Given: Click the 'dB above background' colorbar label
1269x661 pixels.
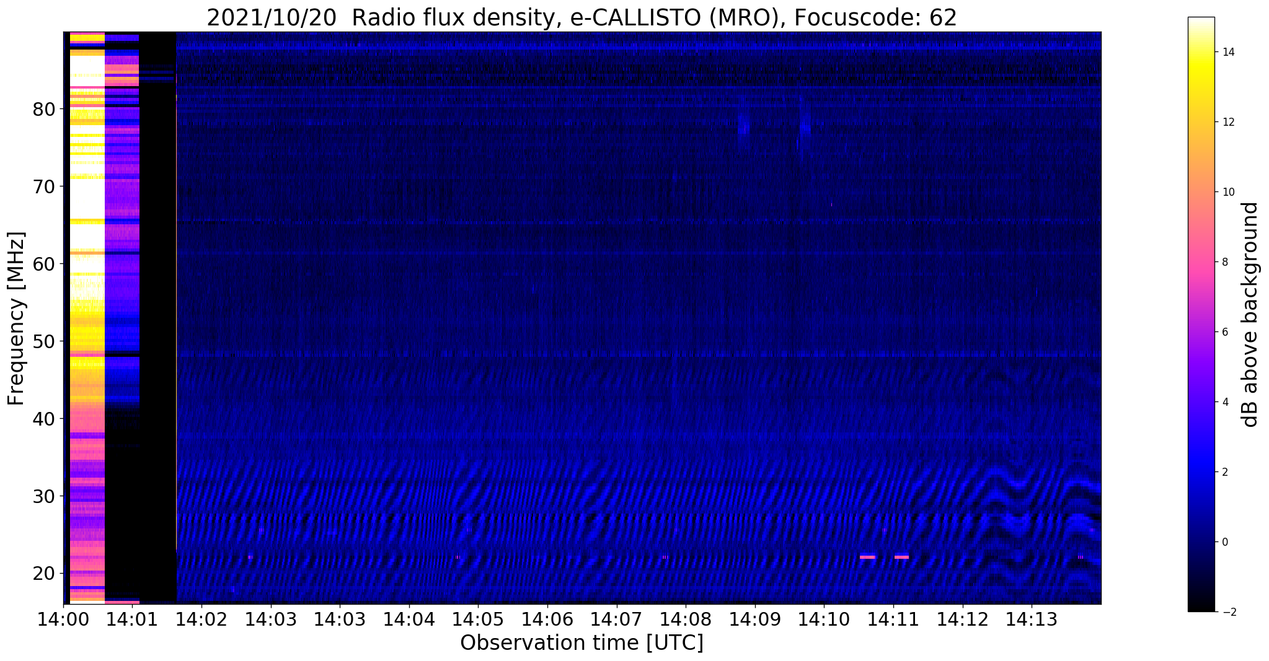Looking at the screenshot, I should tap(1250, 315).
